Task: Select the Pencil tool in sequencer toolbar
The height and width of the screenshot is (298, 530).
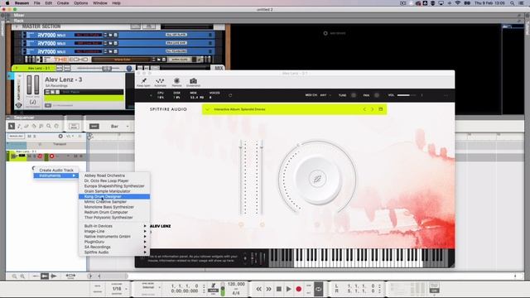Action: point(19,126)
